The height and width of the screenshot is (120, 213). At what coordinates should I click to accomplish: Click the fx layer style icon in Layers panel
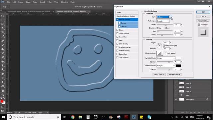coord(187,113)
